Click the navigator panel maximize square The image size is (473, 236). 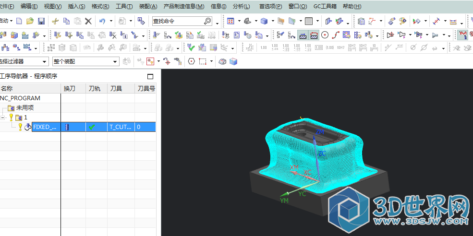(150, 76)
